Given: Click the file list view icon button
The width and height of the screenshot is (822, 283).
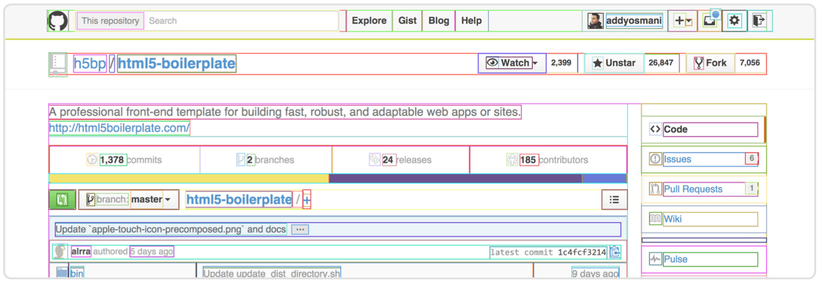Looking at the screenshot, I should (x=614, y=200).
